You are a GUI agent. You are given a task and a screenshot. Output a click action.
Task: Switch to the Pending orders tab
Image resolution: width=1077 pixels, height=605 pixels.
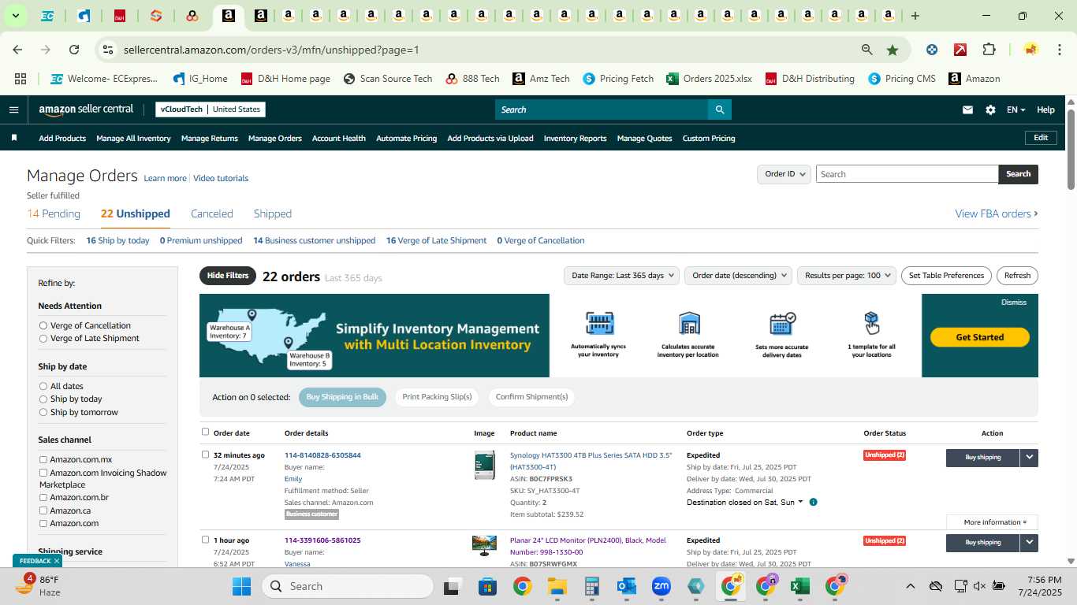pyautogui.click(x=54, y=213)
